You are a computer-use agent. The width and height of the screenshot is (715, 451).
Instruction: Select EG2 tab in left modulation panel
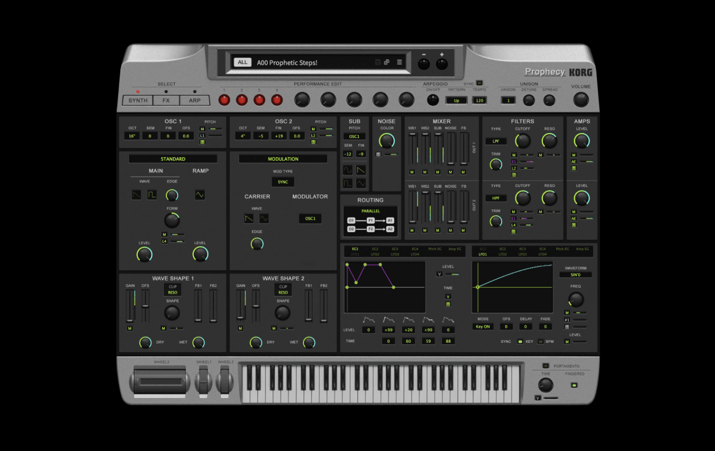[x=375, y=249]
